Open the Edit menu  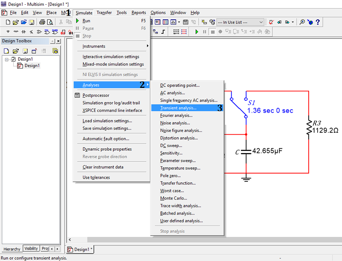(25, 13)
